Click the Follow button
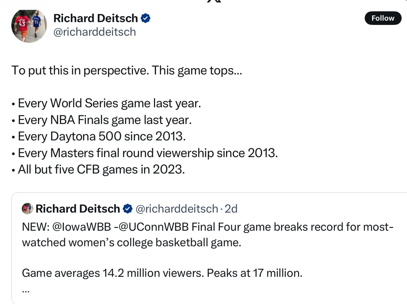The height and width of the screenshot is (304, 407). pyautogui.click(x=382, y=18)
